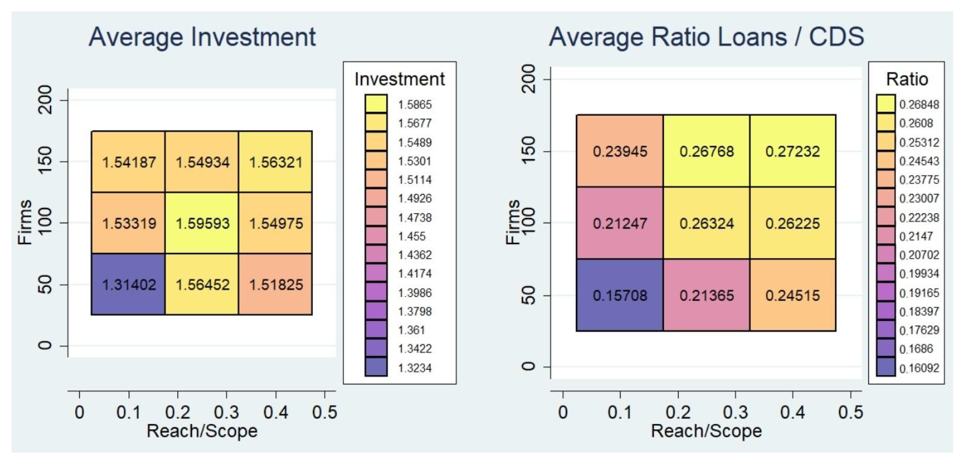Click the Reach/Scope axis label under investment chart
The width and height of the screenshot is (966, 465).
tap(202, 431)
